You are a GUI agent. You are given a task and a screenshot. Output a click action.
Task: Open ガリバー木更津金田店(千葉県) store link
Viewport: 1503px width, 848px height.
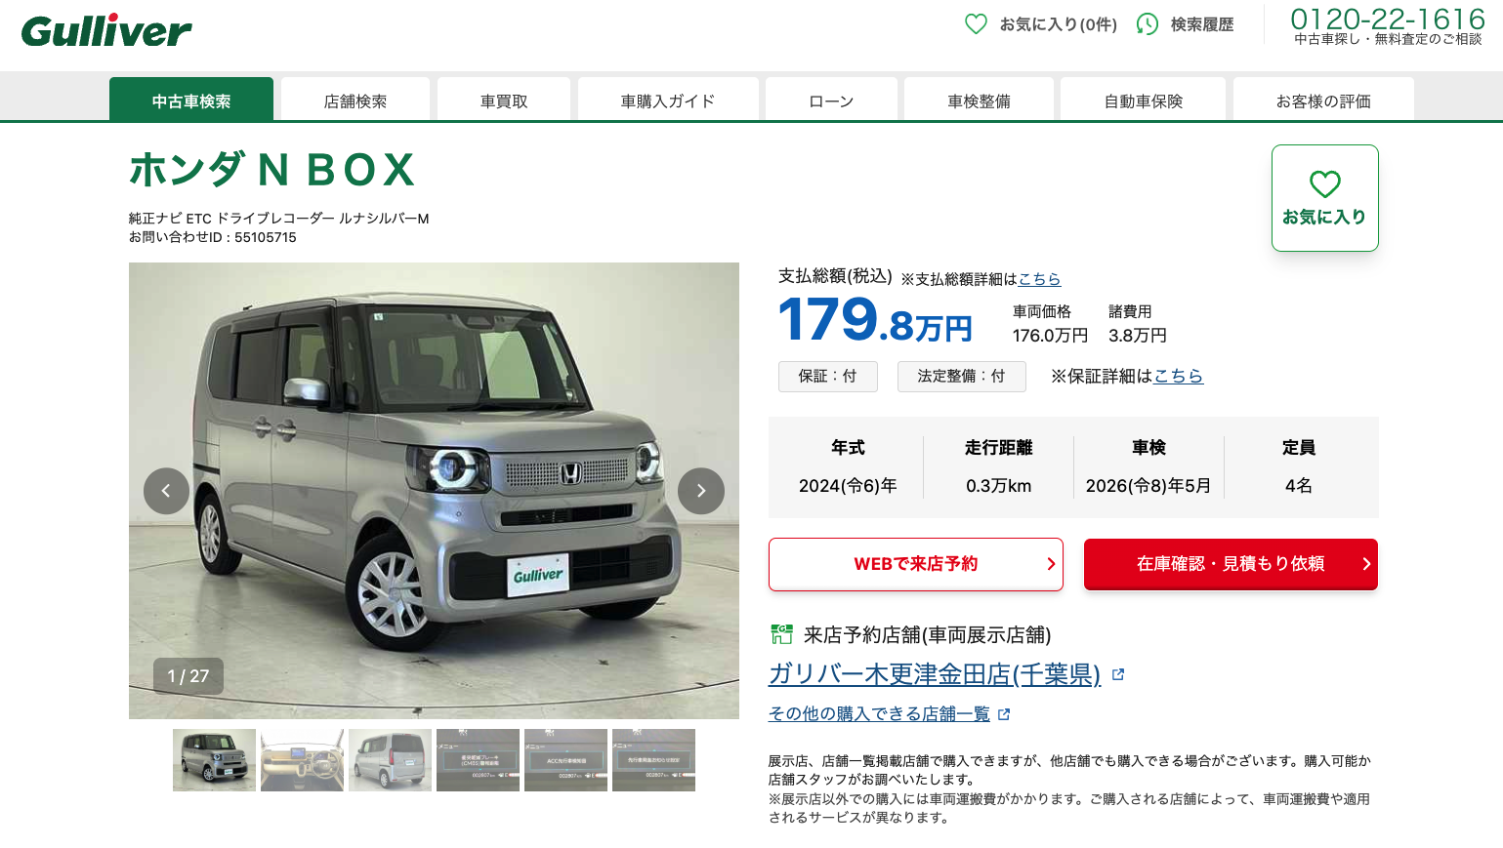click(935, 674)
